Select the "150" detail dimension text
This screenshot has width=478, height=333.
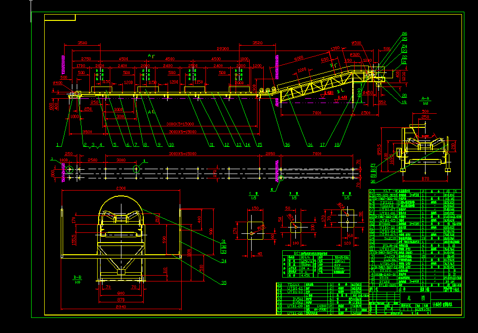point(255,209)
